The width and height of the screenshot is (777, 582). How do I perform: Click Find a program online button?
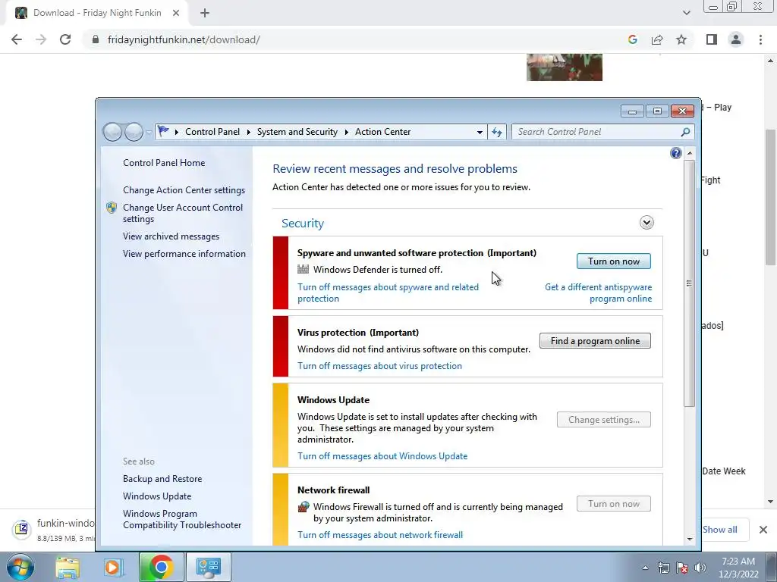tap(595, 341)
